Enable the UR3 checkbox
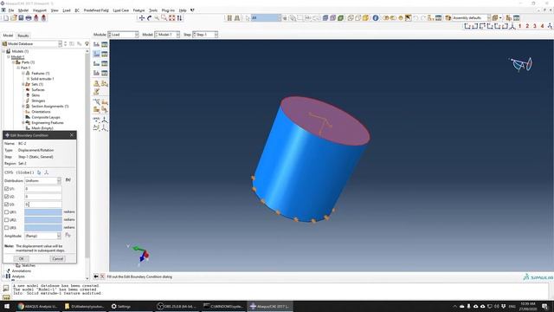 coord(6,227)
